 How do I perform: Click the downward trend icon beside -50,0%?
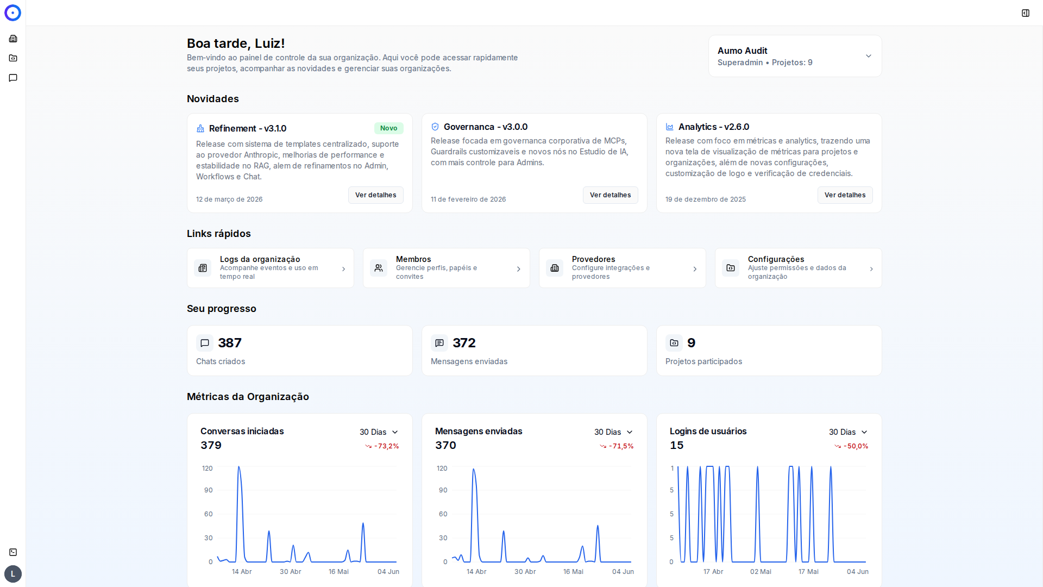coord(838,446)
